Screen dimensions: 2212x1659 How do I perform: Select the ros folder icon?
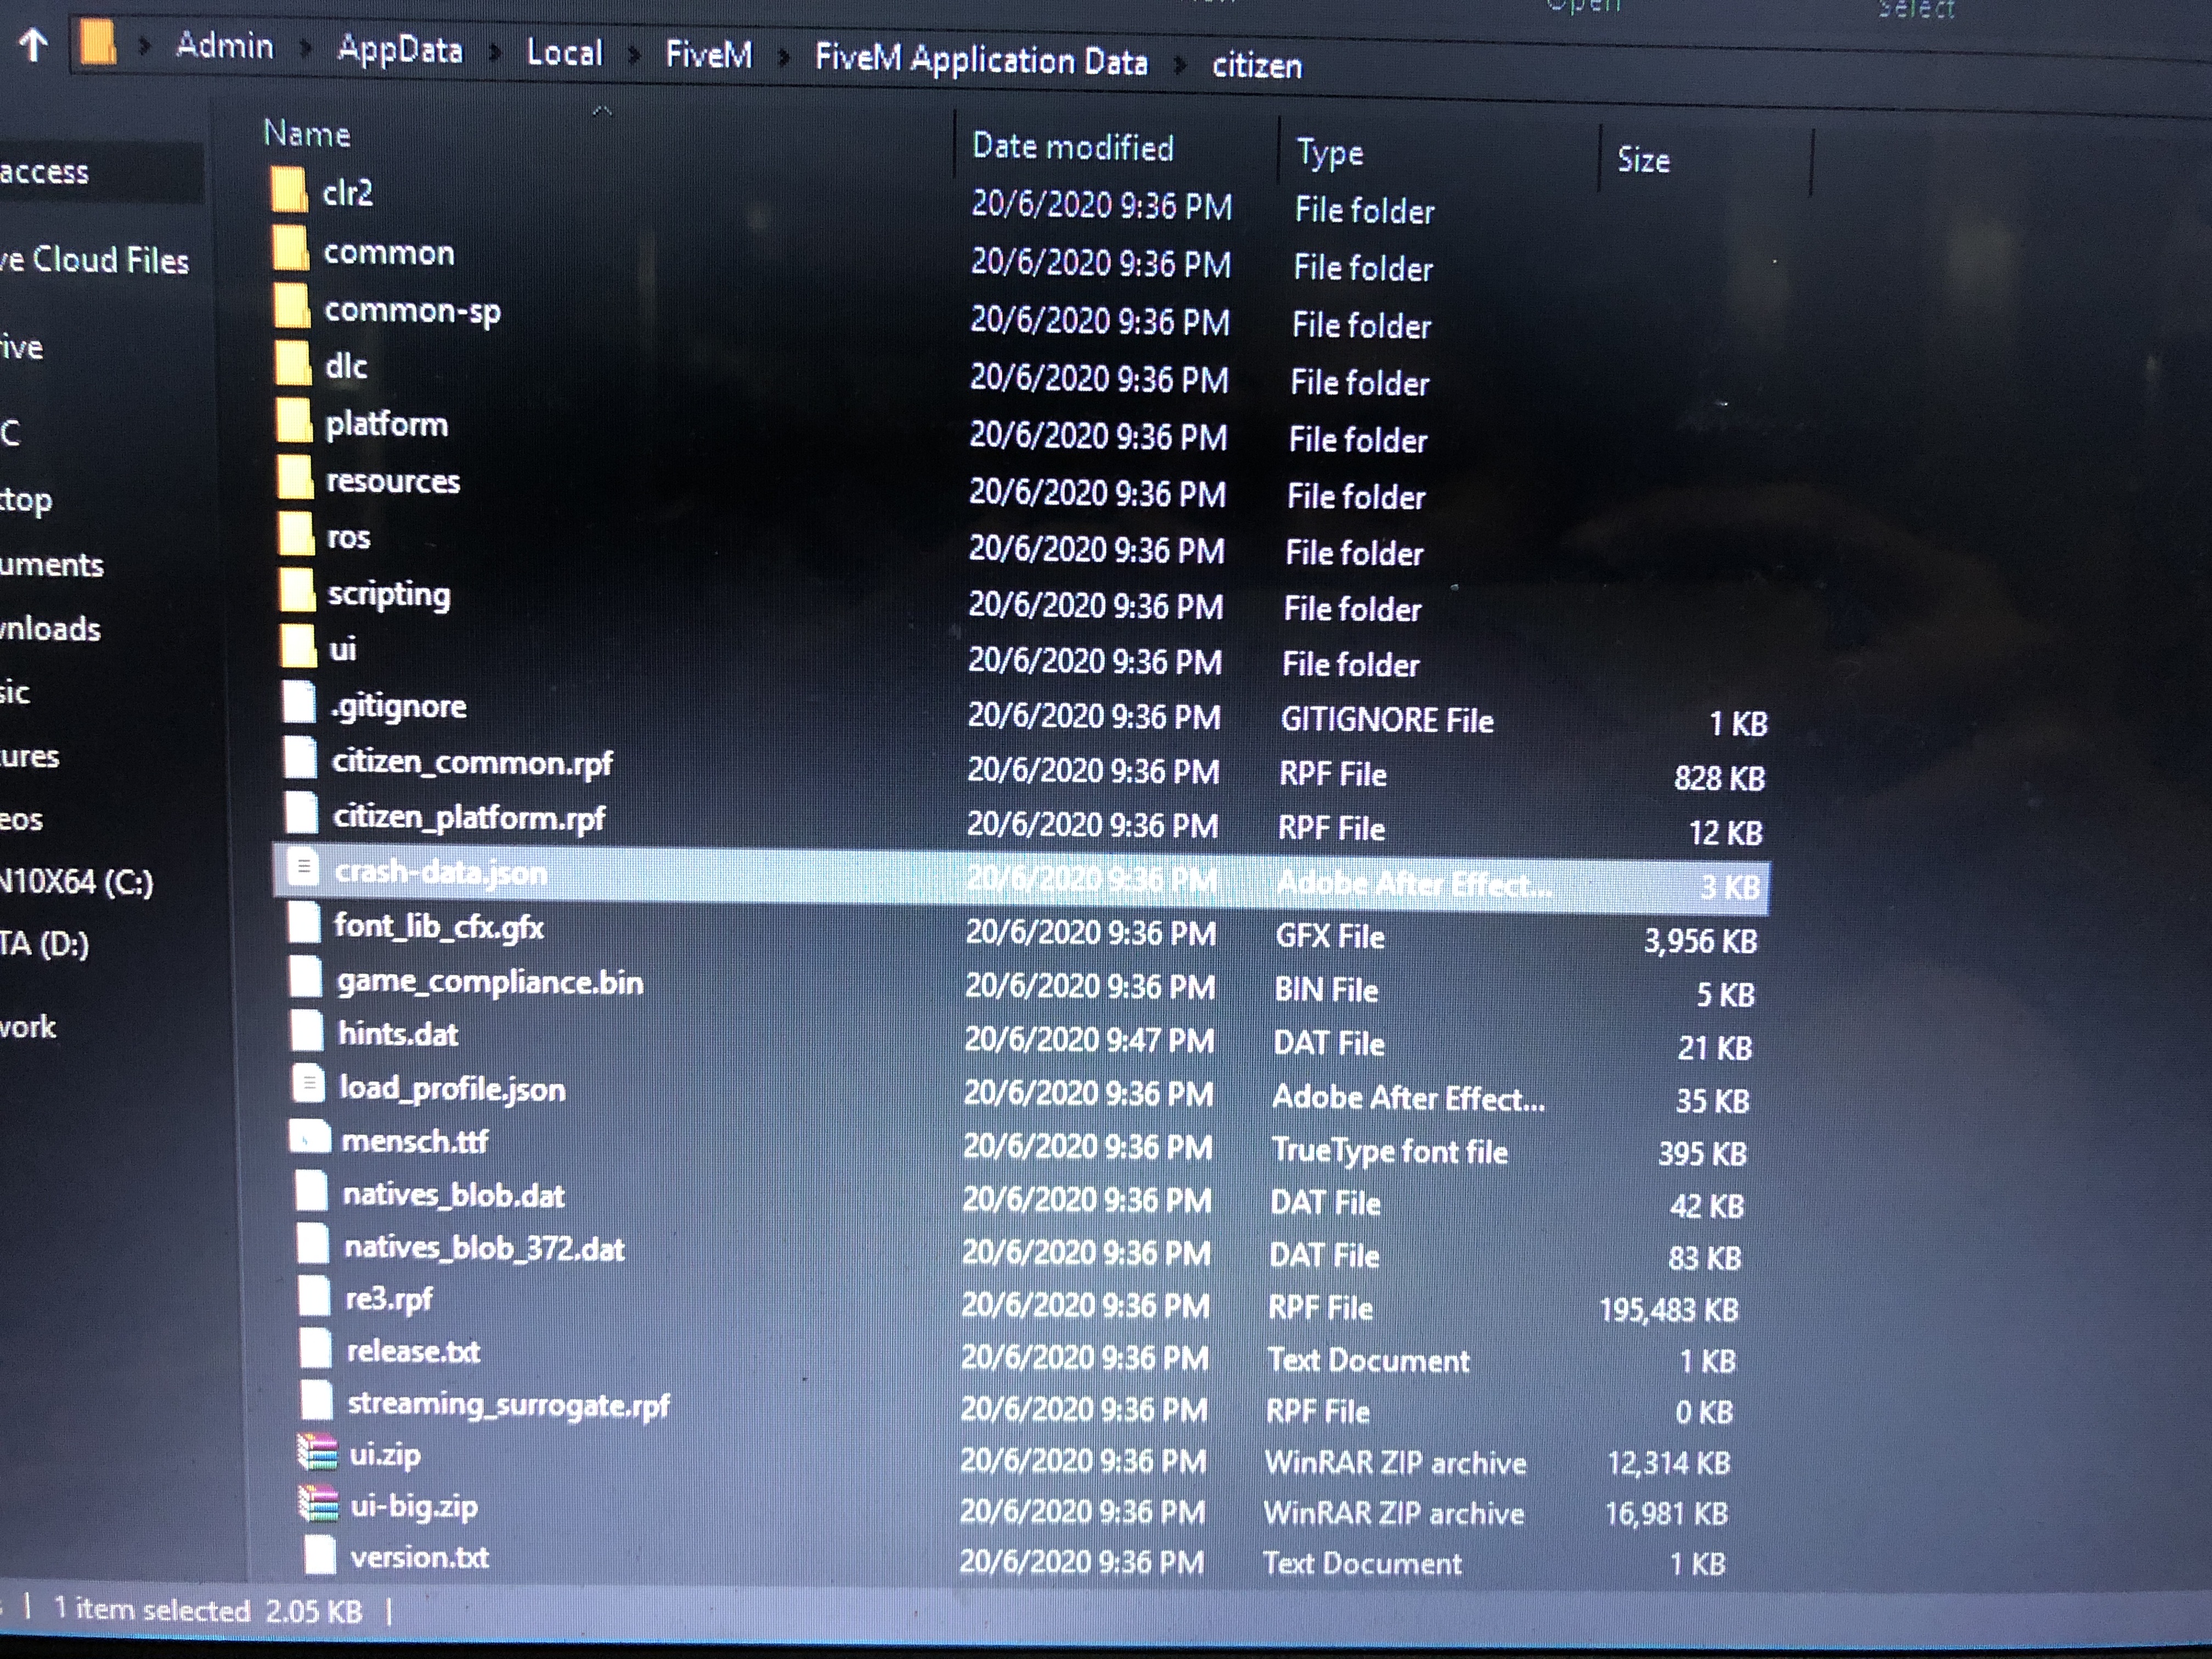click(296, 533)
